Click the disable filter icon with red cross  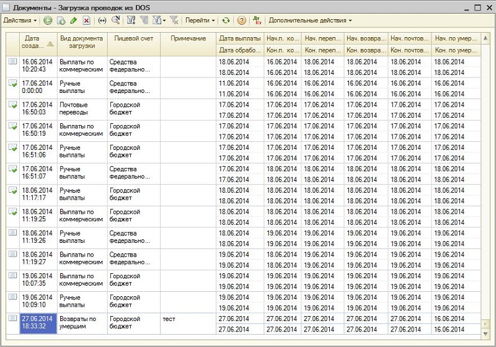(174, 20)
